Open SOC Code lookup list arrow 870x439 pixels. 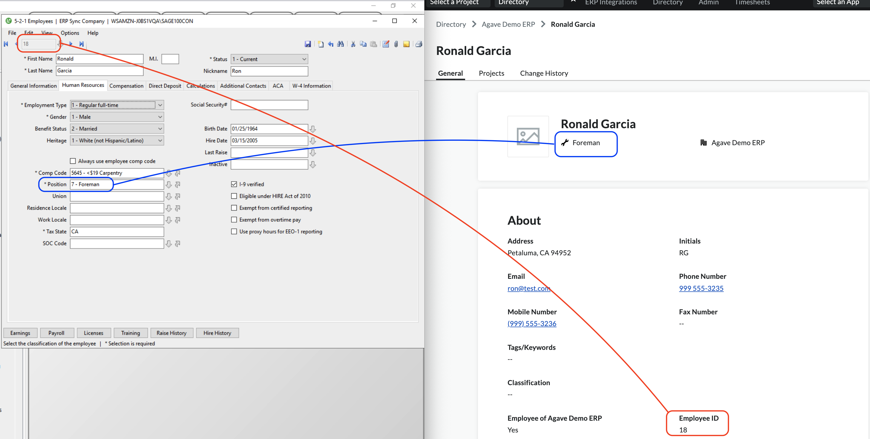pyautogui.click(x=169, y=244)
